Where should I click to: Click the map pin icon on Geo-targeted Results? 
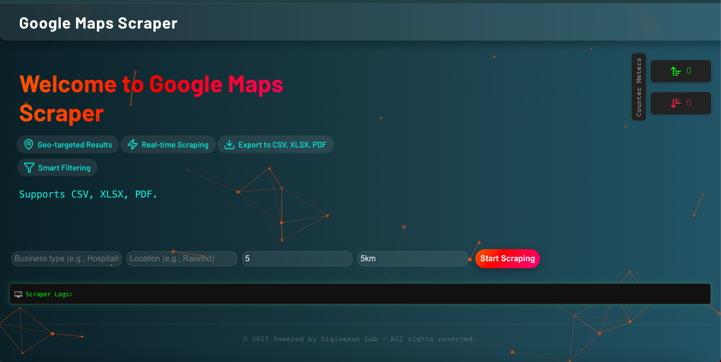(x=29, y=145)
